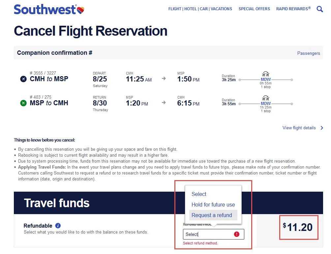Click plane-change icon above second MDW stop

[x=265, y=98]
